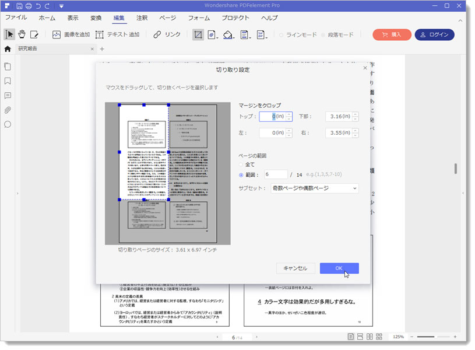Open the Bates numbering tool icon

(261, 34)
